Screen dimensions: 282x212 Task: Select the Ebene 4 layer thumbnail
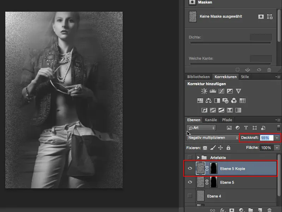click(201, 196)
